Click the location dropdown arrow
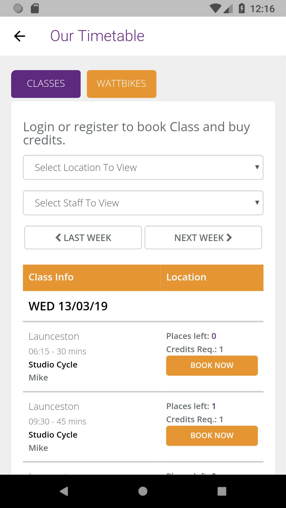The width and height of the screenshot is (286, 508). tap(257, 167)
